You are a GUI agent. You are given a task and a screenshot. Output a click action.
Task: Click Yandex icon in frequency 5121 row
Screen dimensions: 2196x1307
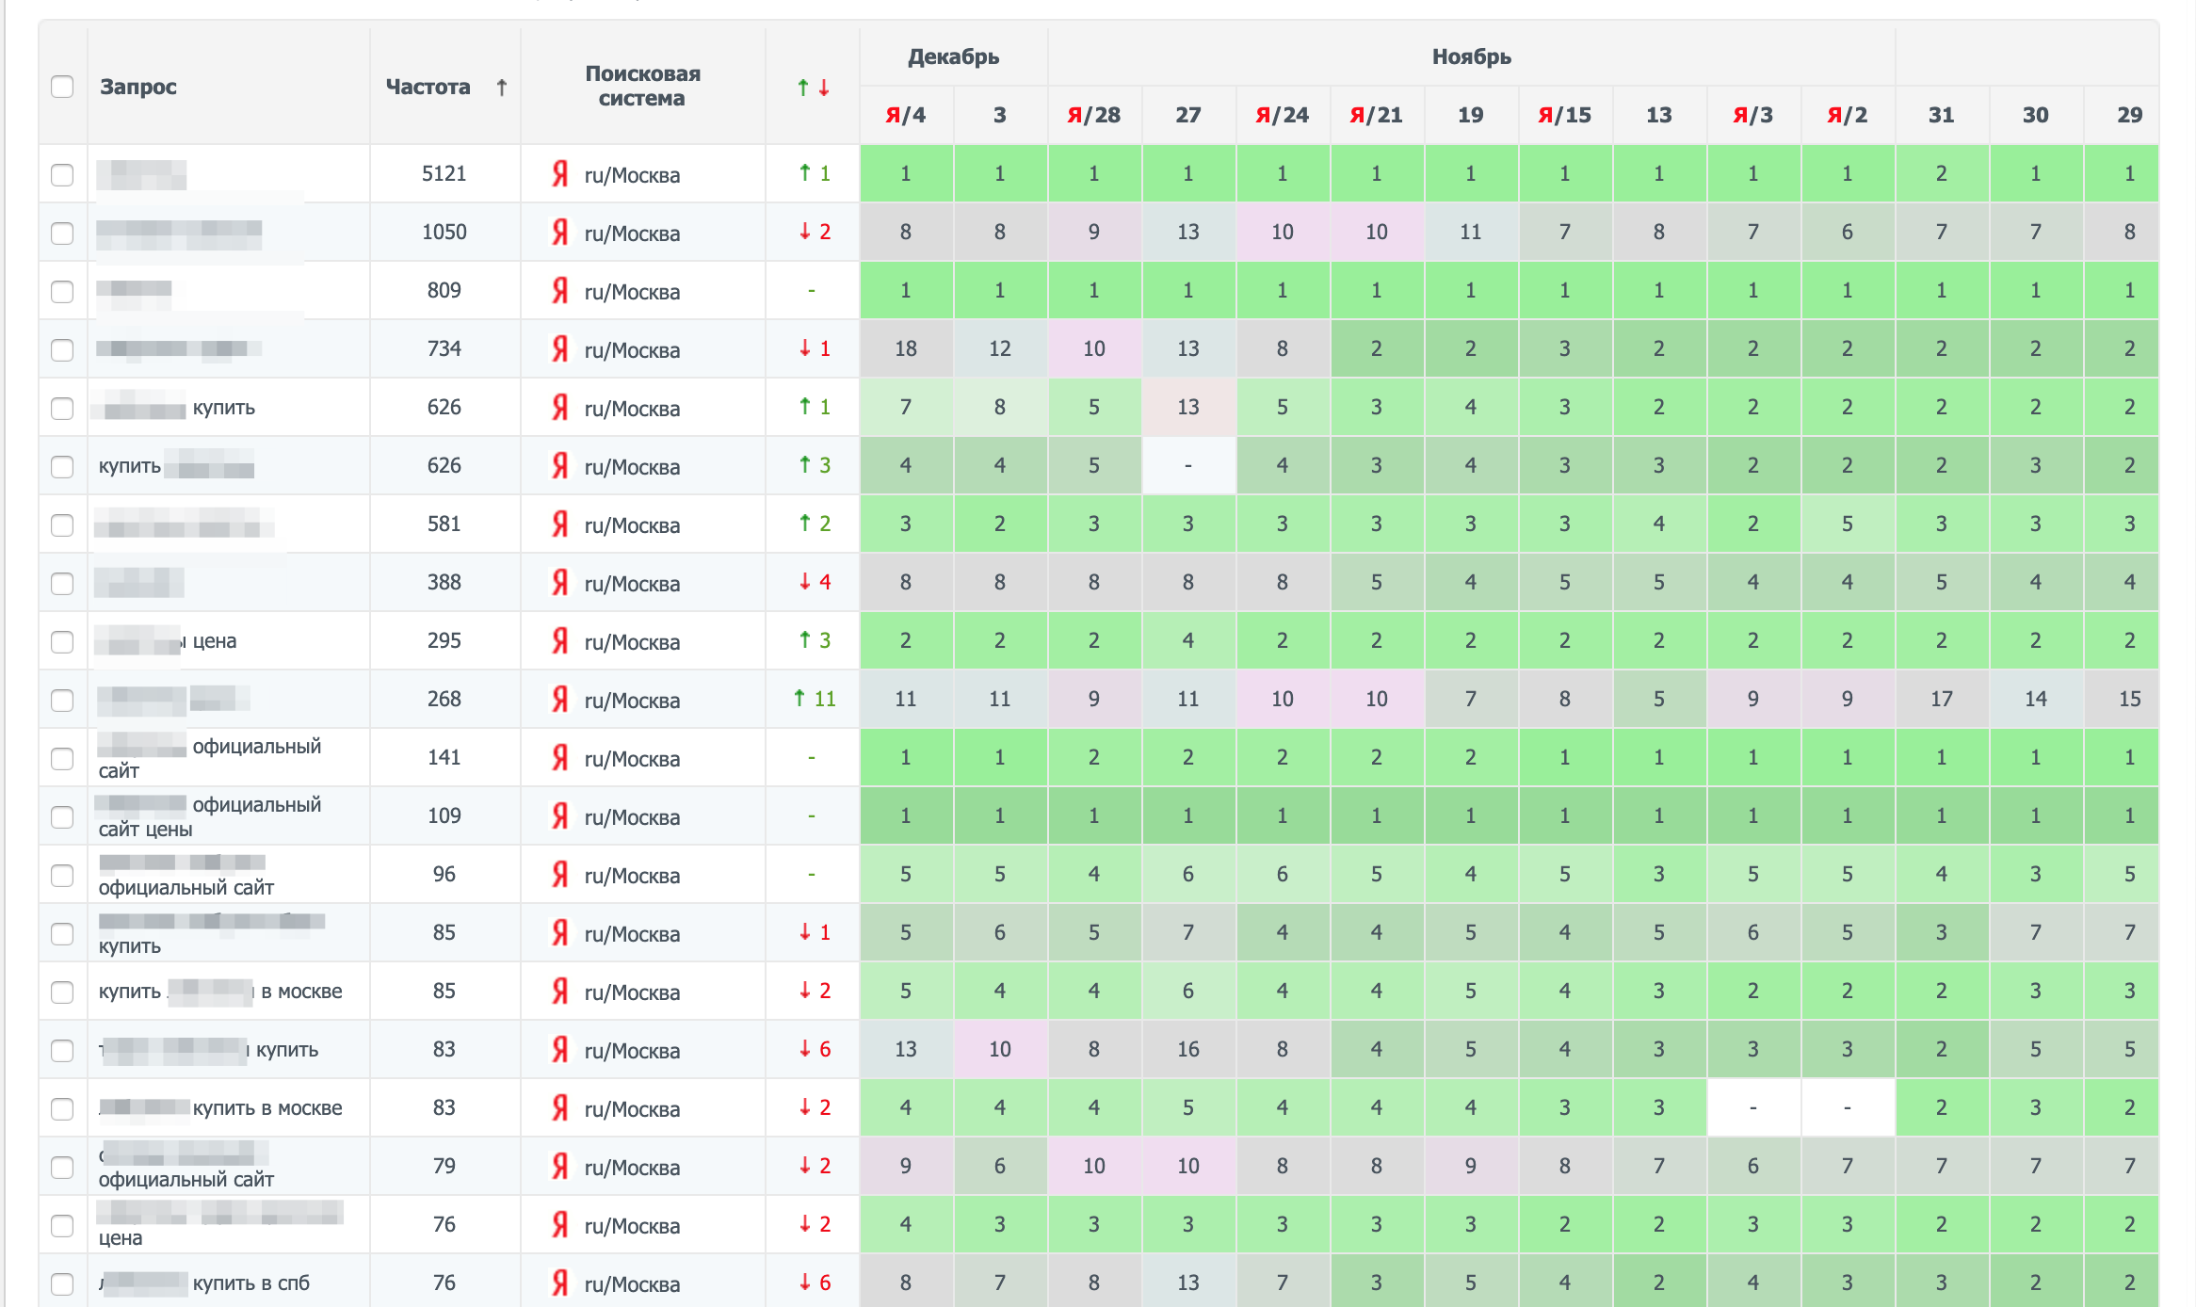[x=559, y=174]
